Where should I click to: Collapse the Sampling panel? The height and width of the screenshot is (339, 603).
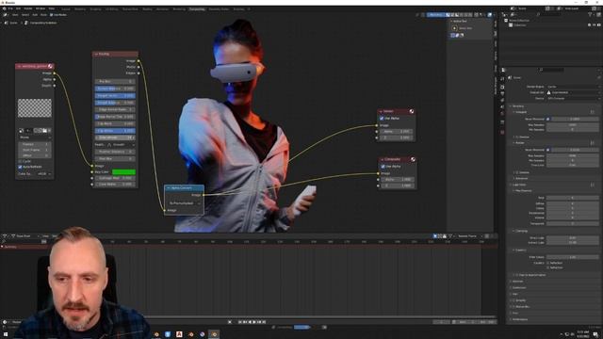517,106
